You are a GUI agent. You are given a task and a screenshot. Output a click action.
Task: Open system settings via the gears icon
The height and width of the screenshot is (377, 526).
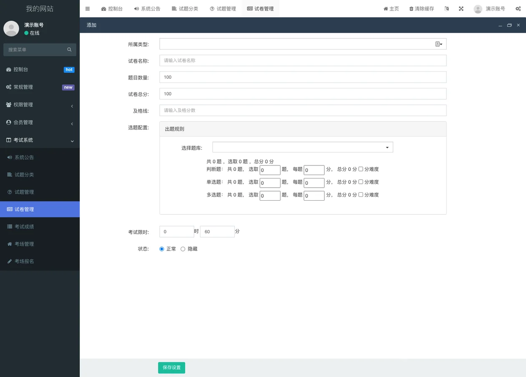tap(518, 8)
